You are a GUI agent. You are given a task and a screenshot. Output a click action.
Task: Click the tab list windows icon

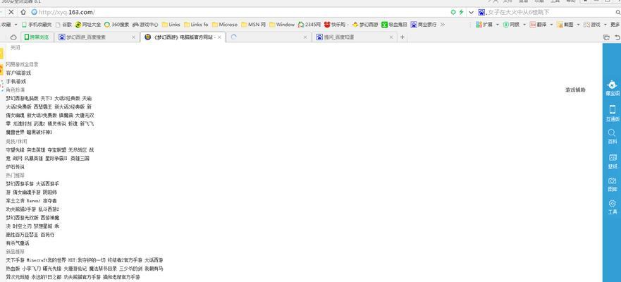(606, 37)
